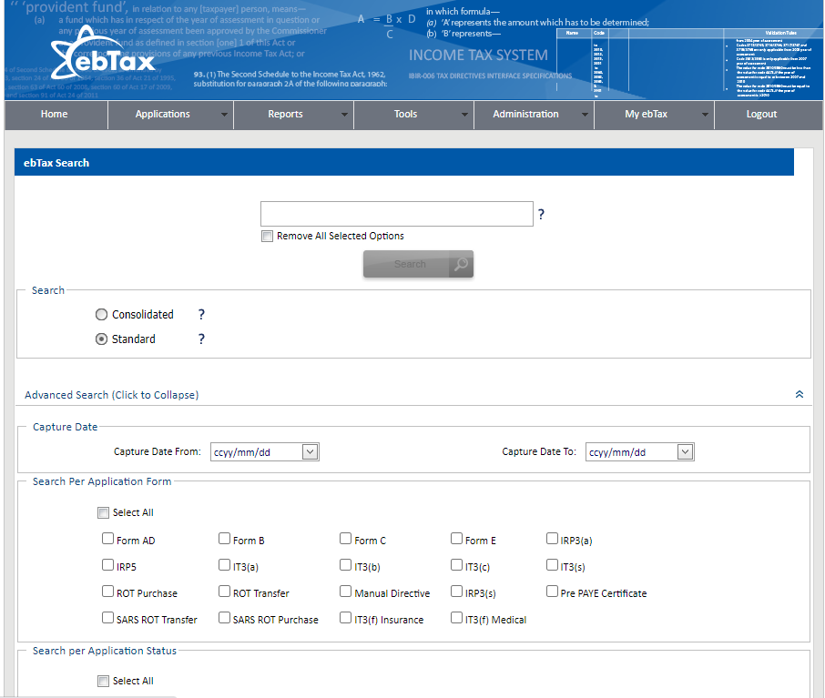Open Capture Date To date picker
This screenshot has height=698, width=825.
click(x=685, y=451)
